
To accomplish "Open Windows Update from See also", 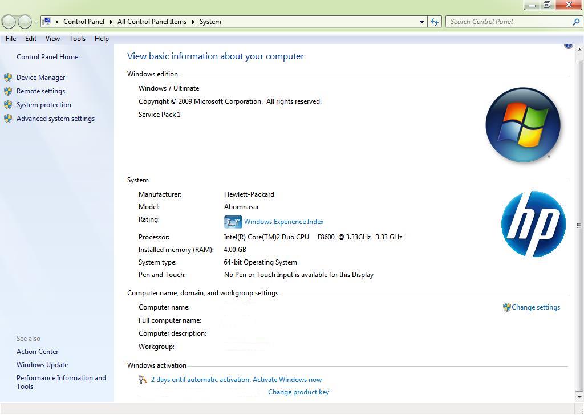I will pos(42,365).
